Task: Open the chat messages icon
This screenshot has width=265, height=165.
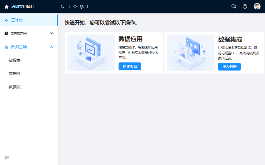Action: click(x=234, y=6)
